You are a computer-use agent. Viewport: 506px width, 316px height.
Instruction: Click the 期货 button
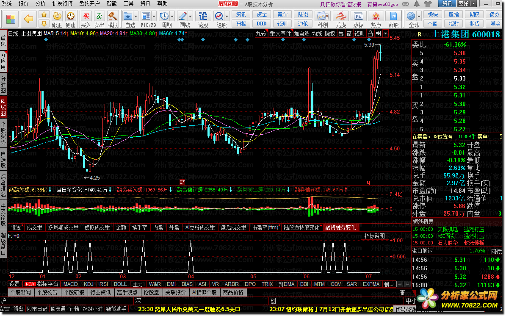coord(474,24)
